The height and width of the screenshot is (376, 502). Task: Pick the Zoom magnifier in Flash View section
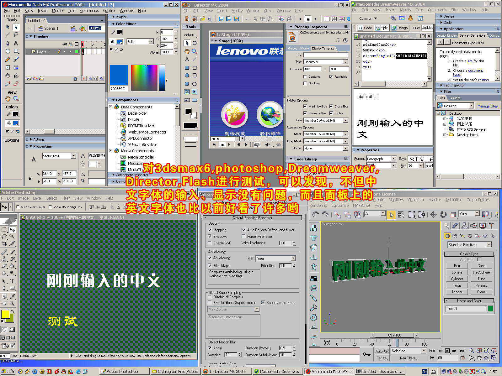[16, 99]
